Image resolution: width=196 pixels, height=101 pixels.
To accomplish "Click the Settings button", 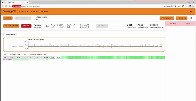I will (8, 18).
